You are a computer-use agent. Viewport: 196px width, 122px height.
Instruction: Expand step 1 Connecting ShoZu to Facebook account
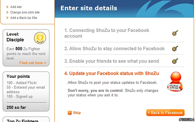click(107, 33)
